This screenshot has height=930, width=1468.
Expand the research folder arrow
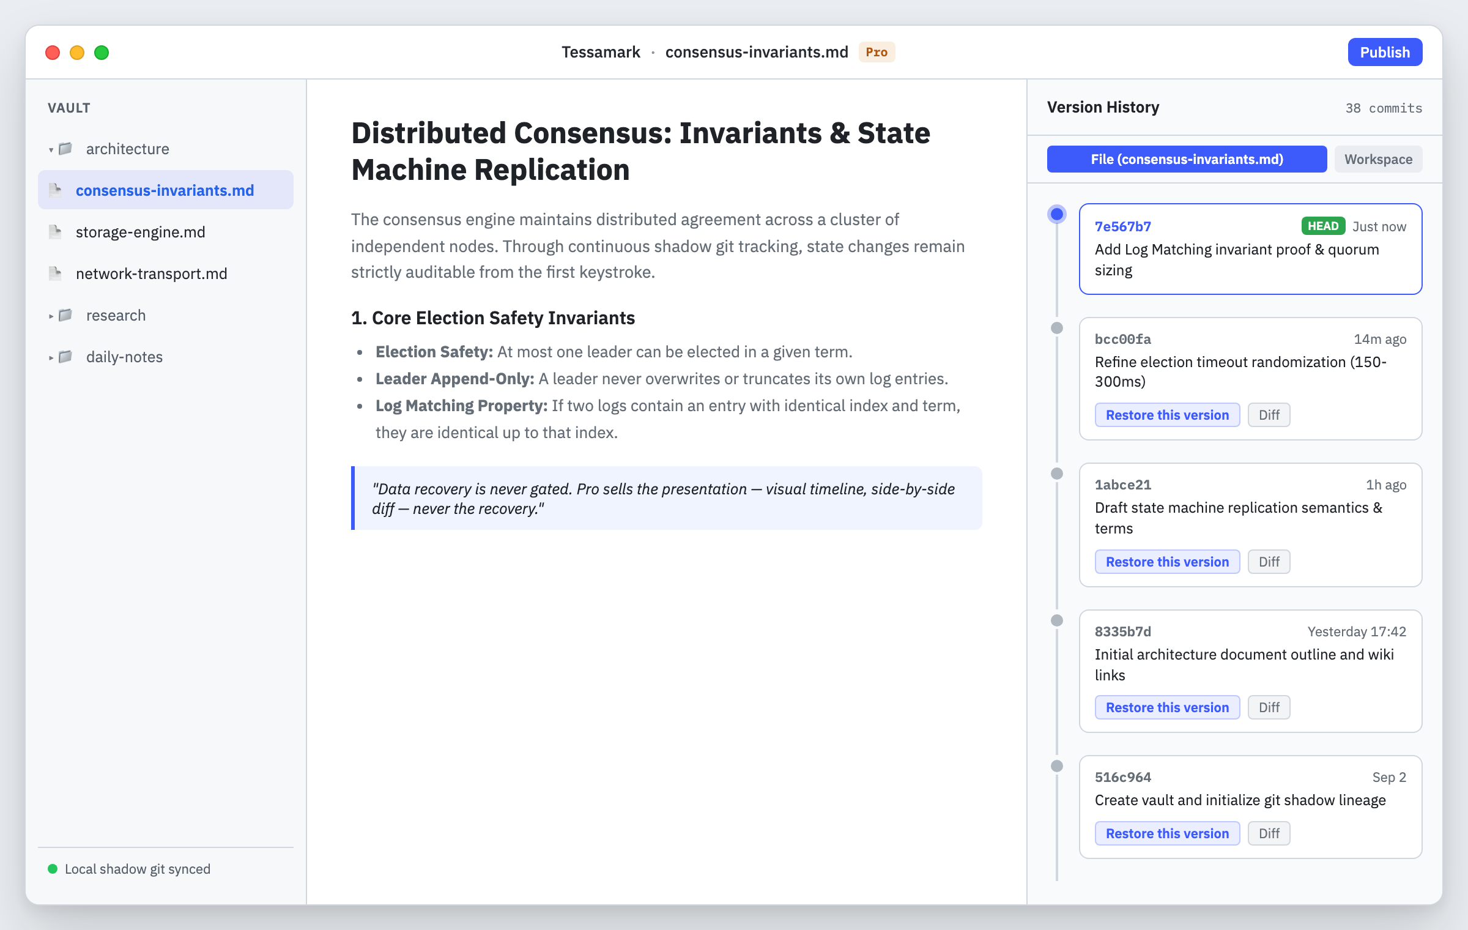51,316
